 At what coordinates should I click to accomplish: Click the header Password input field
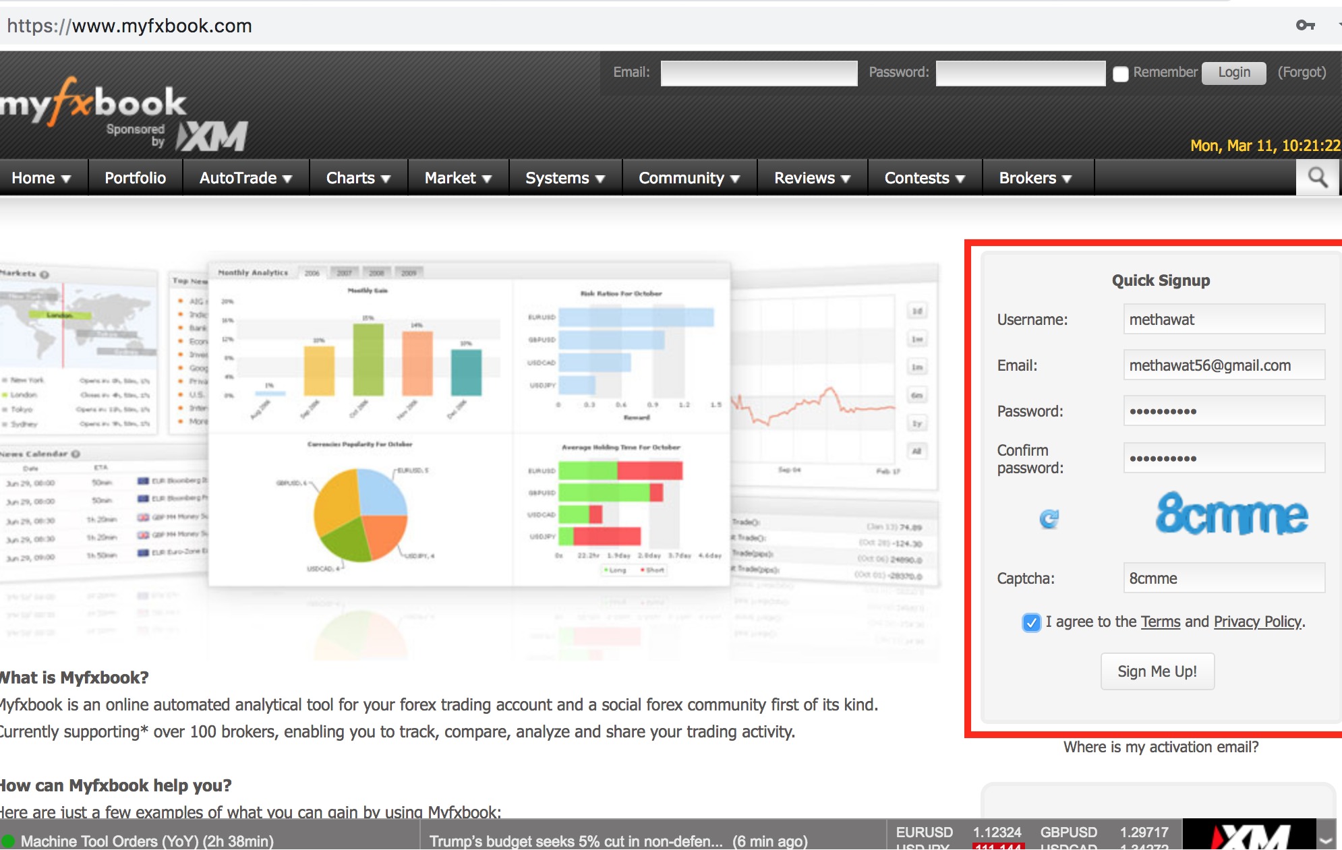click(1020, 73)
